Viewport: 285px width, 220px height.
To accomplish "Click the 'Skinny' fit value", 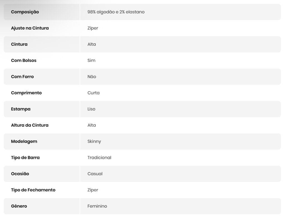I will pos(94,141).
